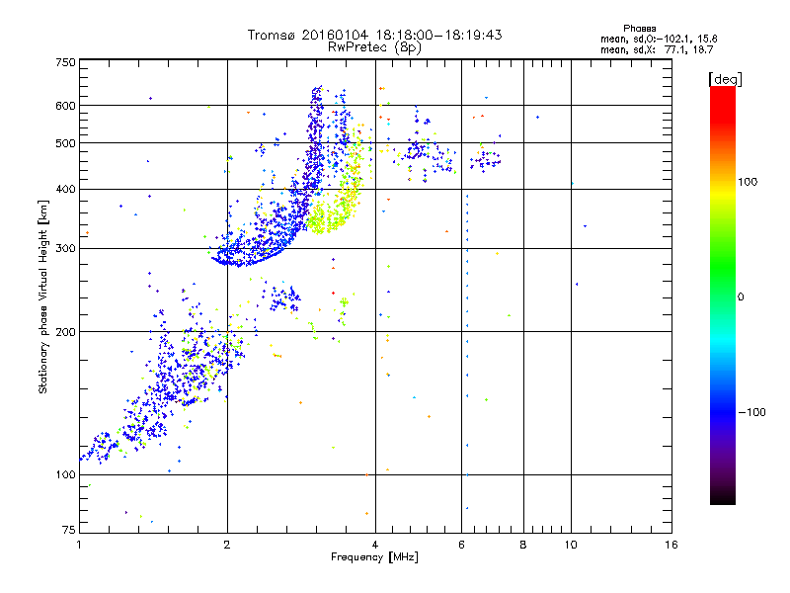Click the 'Frequency [MHz]' axis label
This screenshot has width=790, height=593.
click(x=374, y=557)
